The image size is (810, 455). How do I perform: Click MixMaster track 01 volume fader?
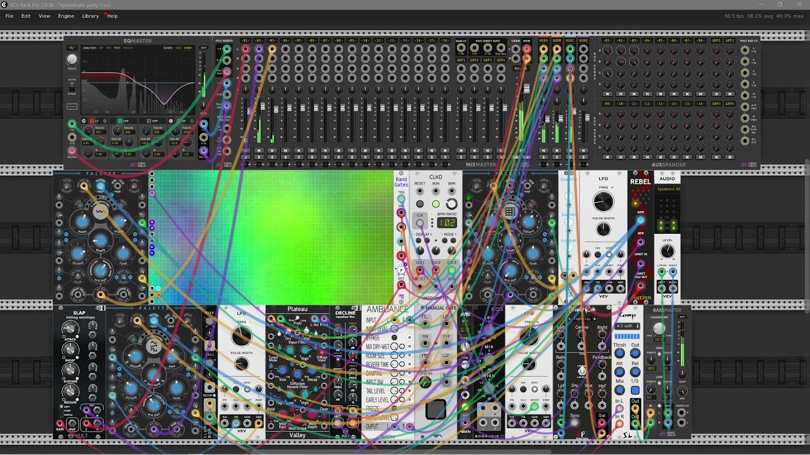[249, 111]
